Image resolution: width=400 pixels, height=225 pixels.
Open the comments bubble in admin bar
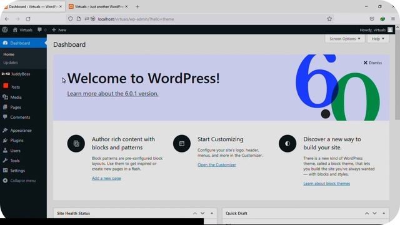[39, 30]
